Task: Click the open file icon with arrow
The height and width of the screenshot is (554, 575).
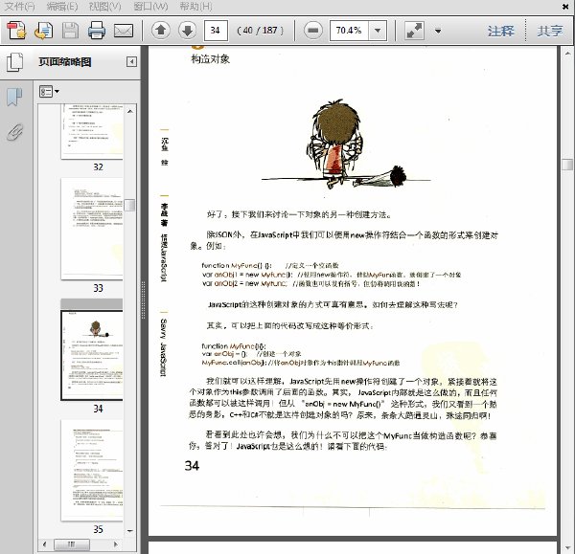Action: [44, 31]
